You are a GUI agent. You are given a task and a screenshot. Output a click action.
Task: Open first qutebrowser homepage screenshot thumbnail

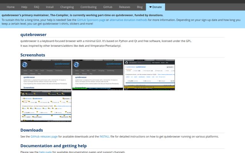coord(46,75)
